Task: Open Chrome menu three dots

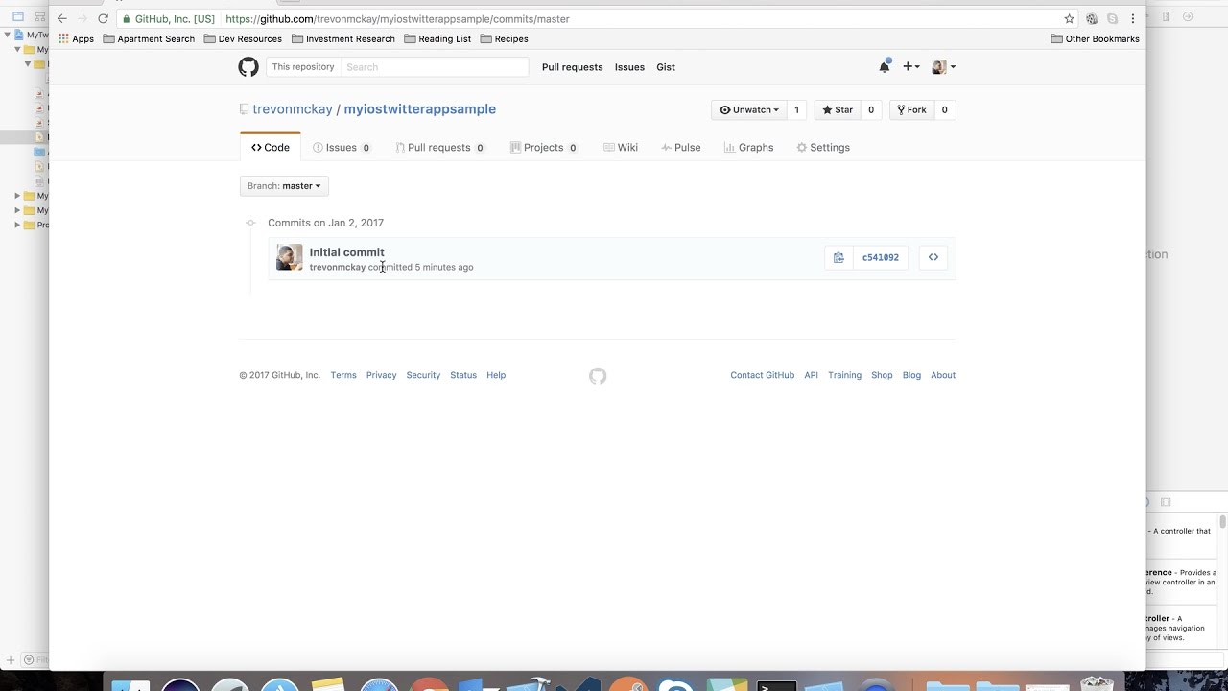Action: 1133,18
